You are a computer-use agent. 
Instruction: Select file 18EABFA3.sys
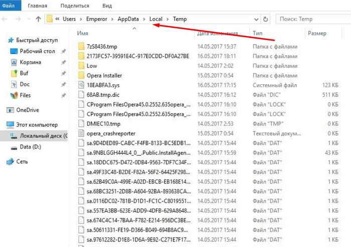pos(103,85)
